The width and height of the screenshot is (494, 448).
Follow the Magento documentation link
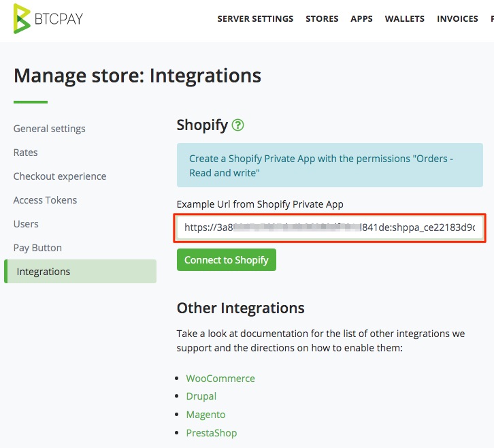click(205, 415)
